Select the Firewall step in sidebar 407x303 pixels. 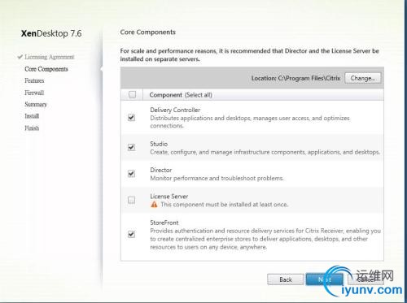click(x=34, y=93)
